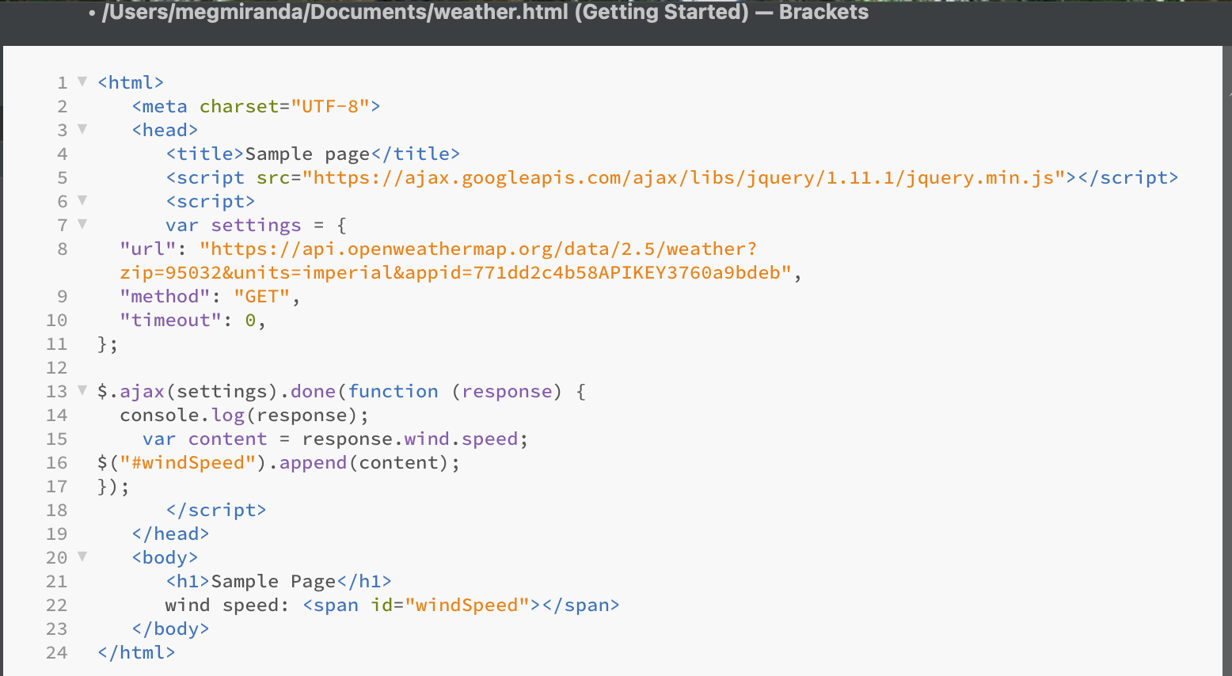Screen dimensions: 1232x676
Task: Click the opening <head> tag
Action: click(x=165, y=131)
